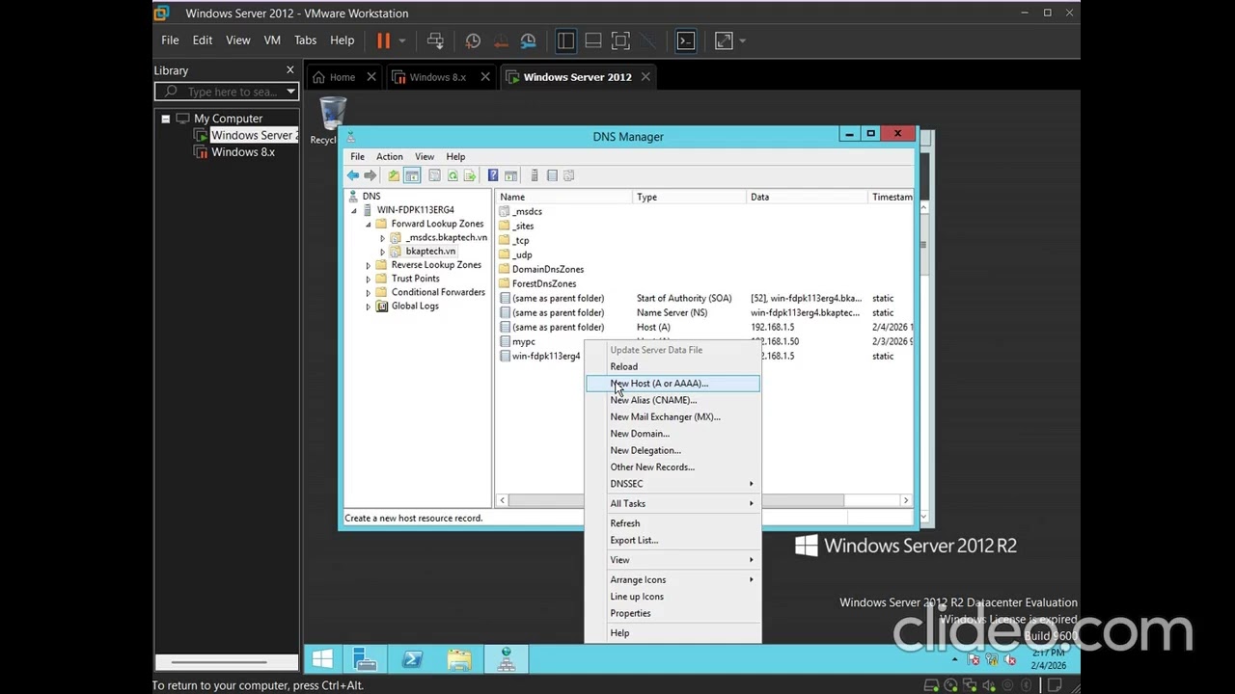This screenshot has height=694, width=1235.
Task: Send Ctrl+Alt+Del to the guest via toolbar icon
Action: (435, 40)
